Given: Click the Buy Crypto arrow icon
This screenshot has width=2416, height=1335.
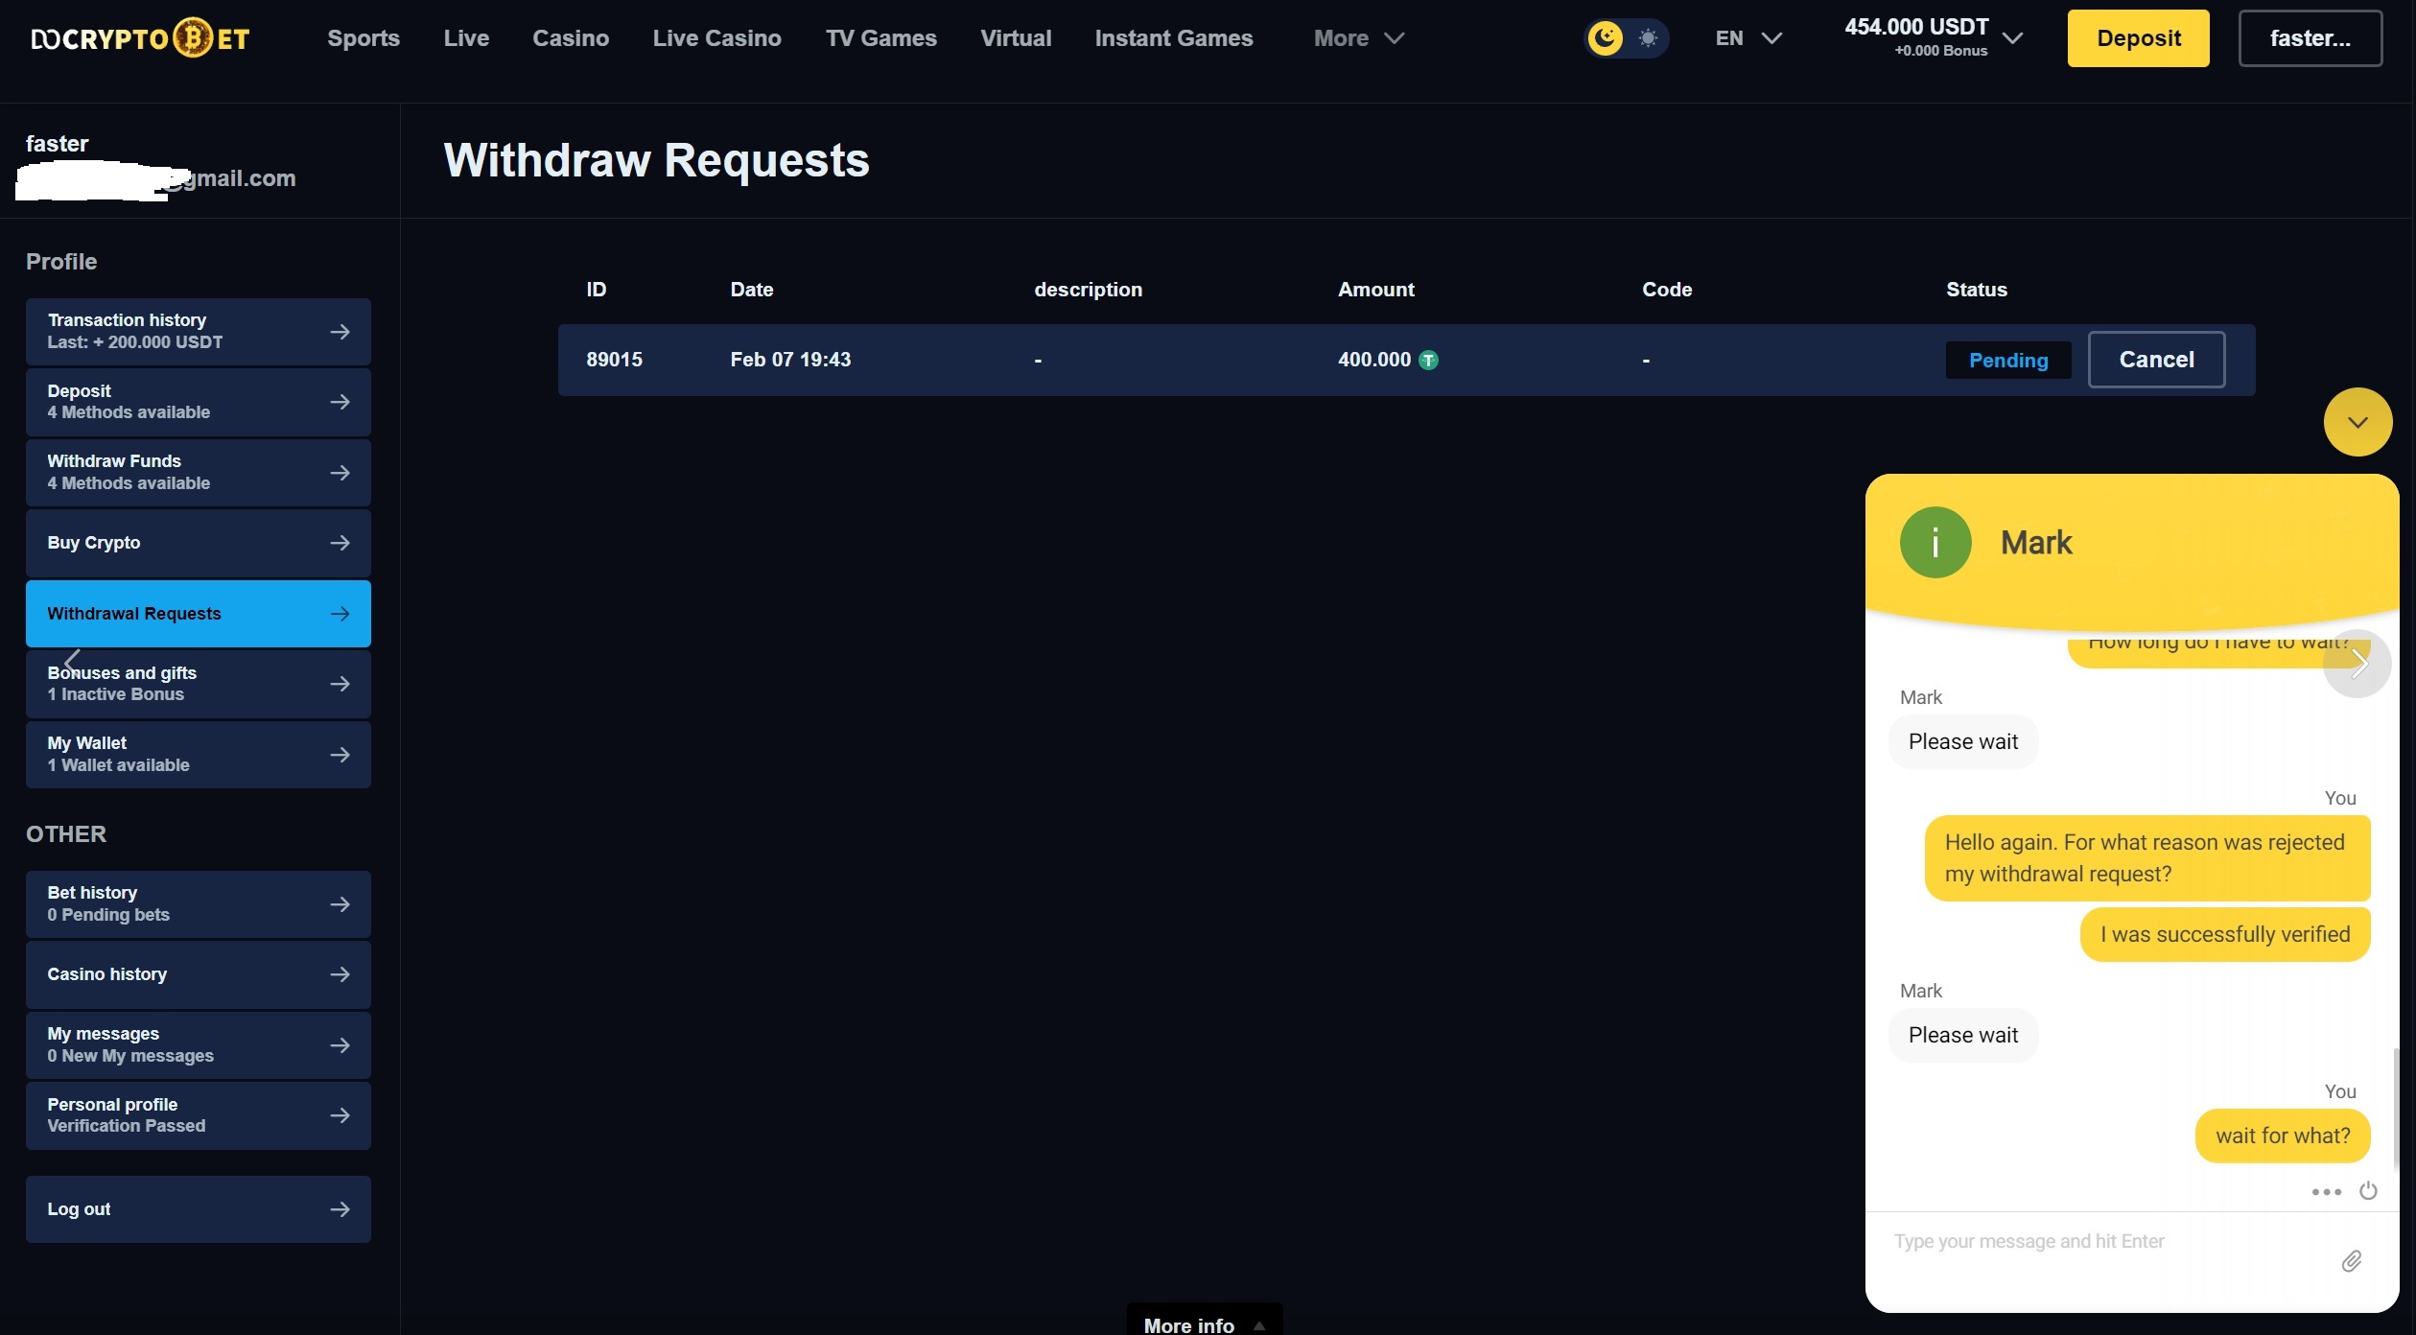Looking at the screenshot, I should 340,543.
